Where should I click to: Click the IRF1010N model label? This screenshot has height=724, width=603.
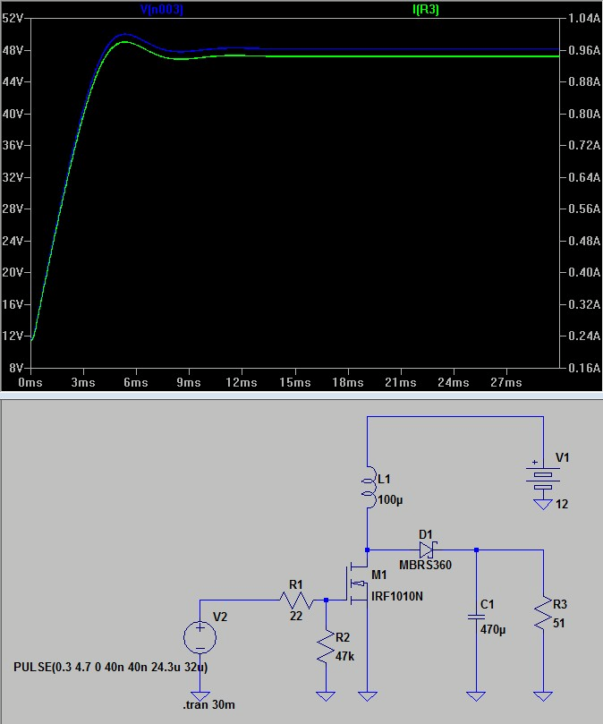(397, 597)
